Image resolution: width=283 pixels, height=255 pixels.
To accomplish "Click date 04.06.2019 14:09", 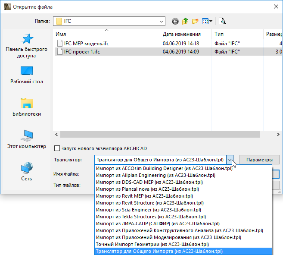I will (x=181, y=52).
